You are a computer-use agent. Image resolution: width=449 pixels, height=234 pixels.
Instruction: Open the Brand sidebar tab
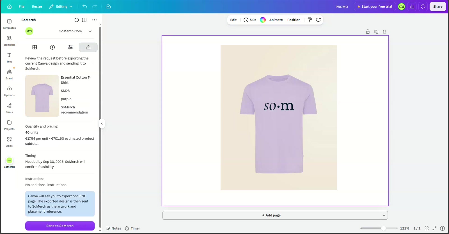pos(9,74)
